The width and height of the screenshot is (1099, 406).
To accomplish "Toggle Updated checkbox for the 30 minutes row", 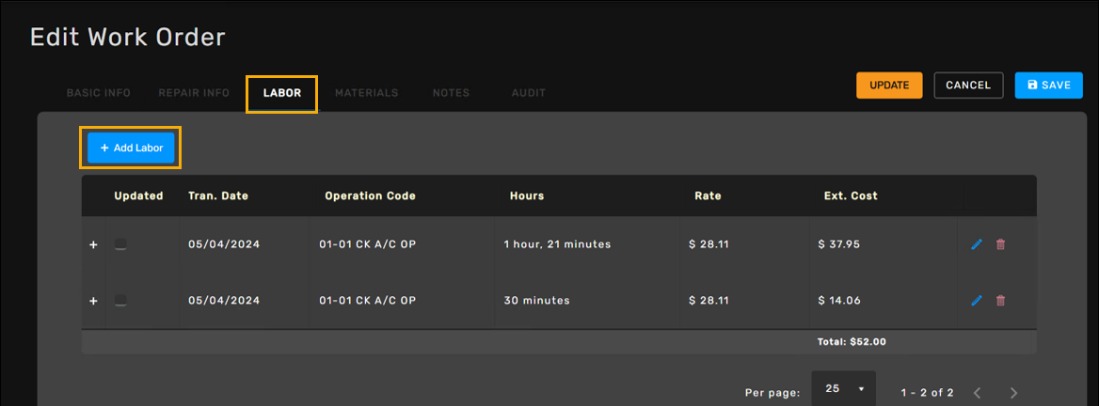I will tap(120, 301).
